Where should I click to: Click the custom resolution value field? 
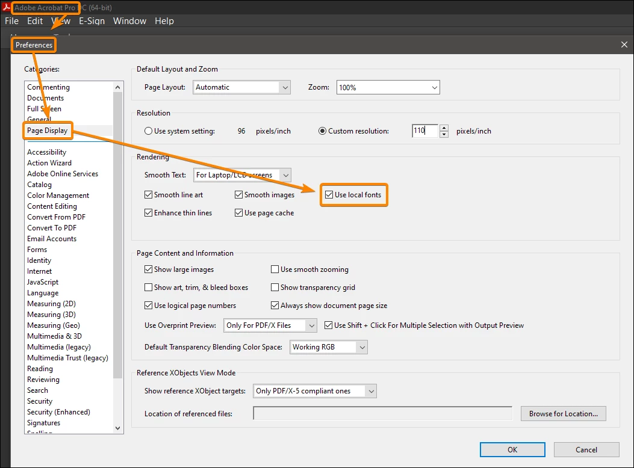pyautogui.click(x=424, y=131)
